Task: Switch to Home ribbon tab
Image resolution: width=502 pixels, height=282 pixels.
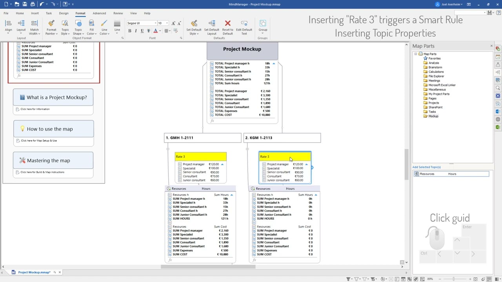Action: click(x=20, y=13)
